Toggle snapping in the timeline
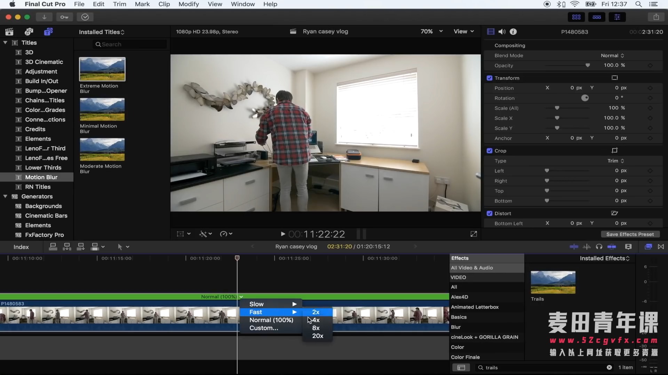 point(612,247)
